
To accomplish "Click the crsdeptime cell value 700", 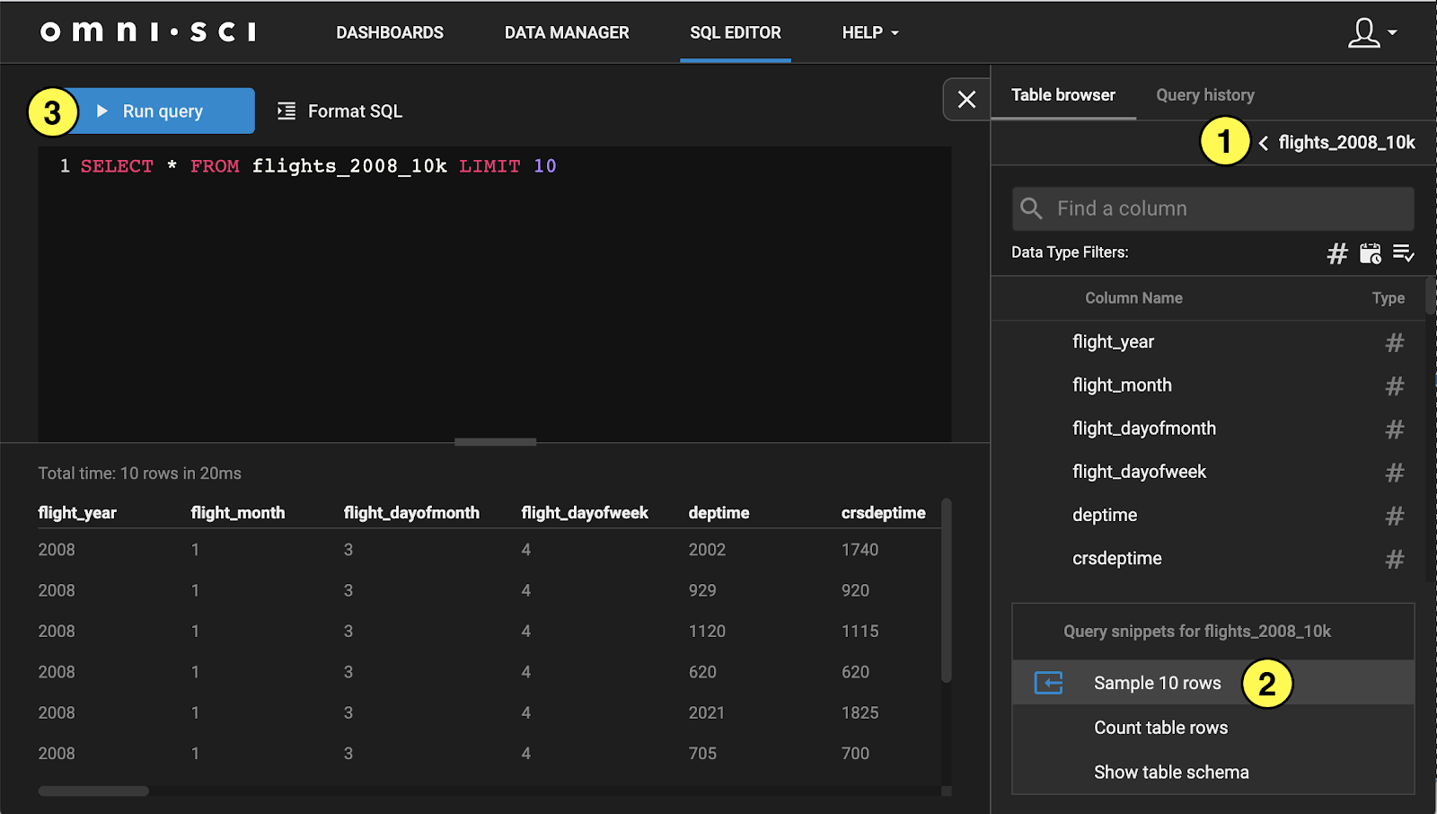I will click(x=855, y=753).
